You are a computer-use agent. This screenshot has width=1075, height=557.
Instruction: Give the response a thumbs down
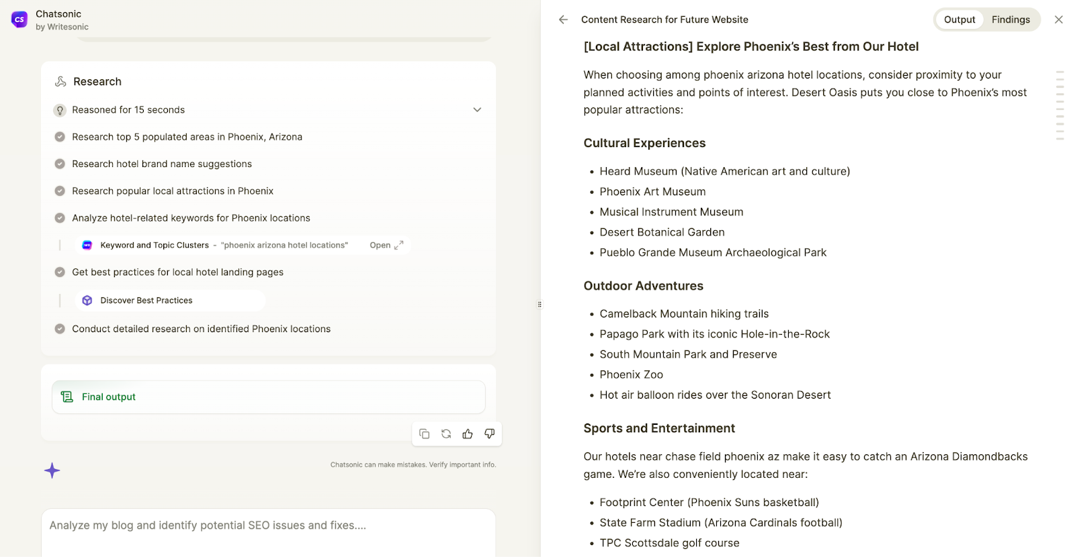click(490, 434)
